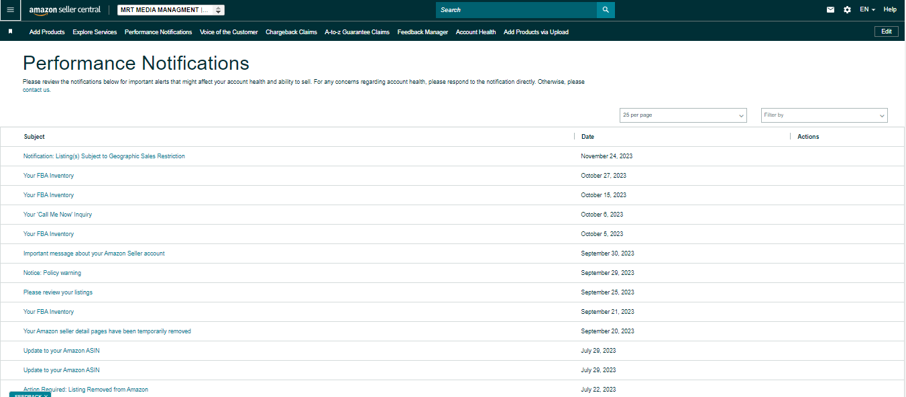Screen dimensions: 906x397
Task: Open Chargeback Claims
Action: pos(291,32)
